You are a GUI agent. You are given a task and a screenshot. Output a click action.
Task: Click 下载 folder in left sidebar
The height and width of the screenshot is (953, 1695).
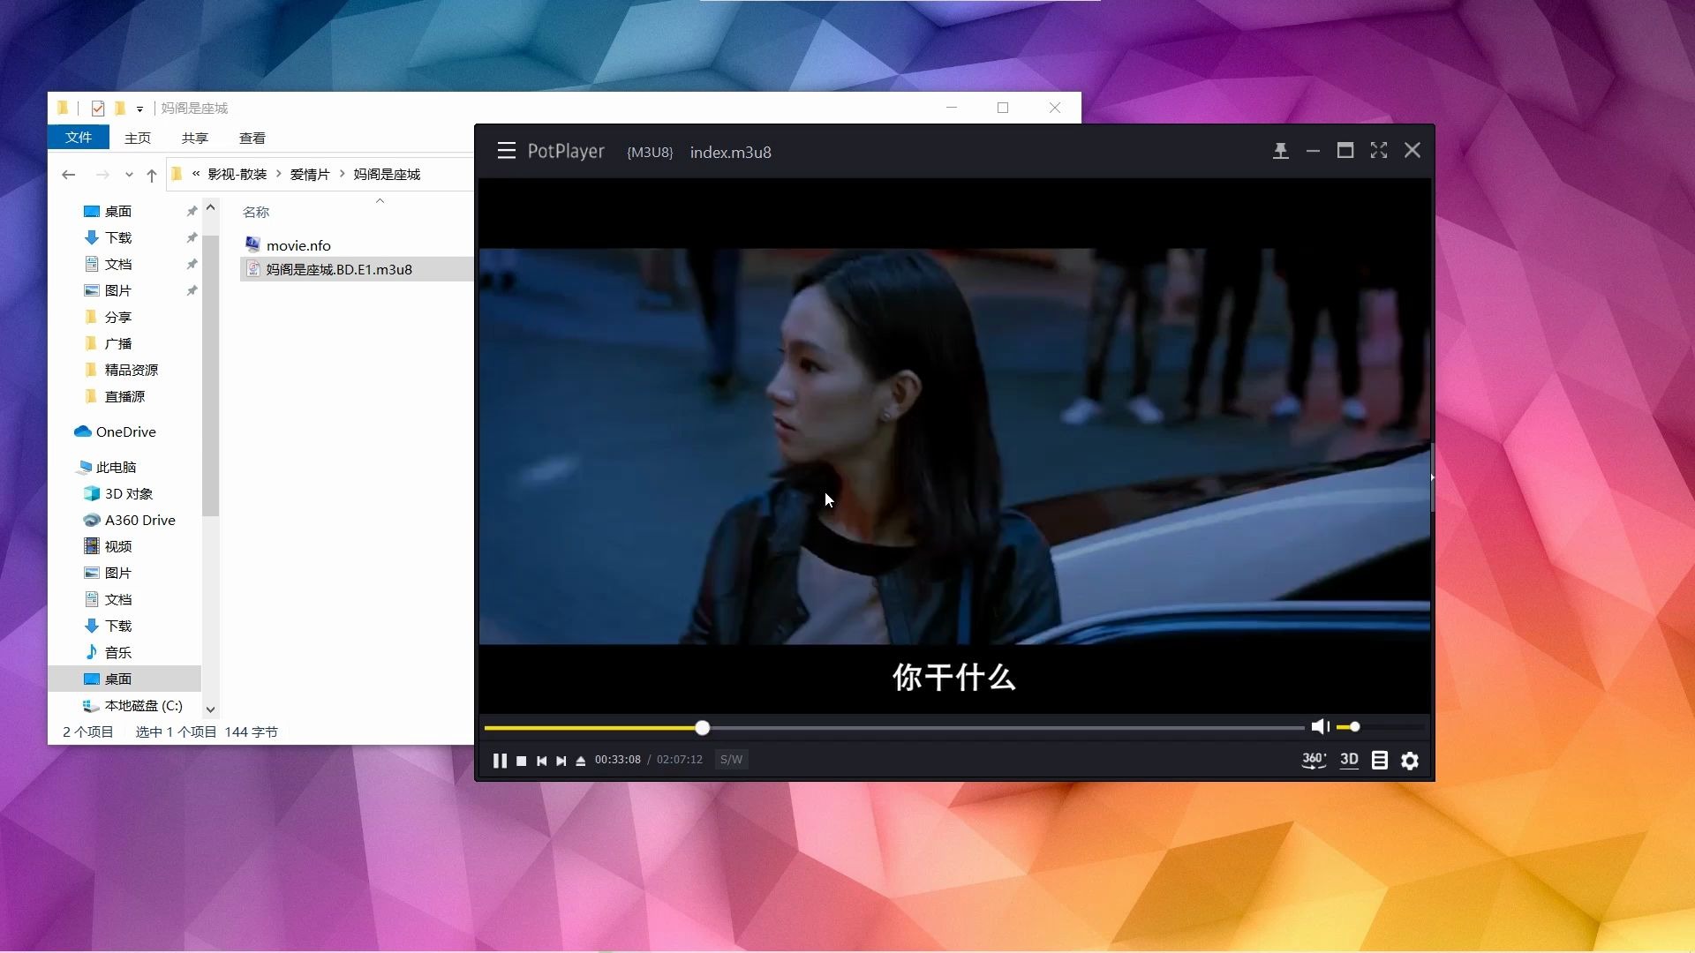tap(117, 237)
